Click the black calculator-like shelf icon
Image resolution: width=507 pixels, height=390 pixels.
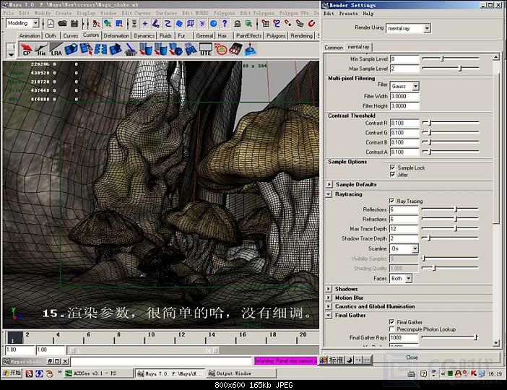point(235,50)
